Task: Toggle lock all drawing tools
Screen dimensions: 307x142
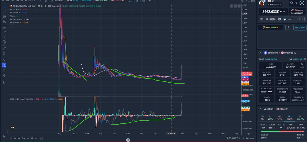Action: tap(4, 70)
